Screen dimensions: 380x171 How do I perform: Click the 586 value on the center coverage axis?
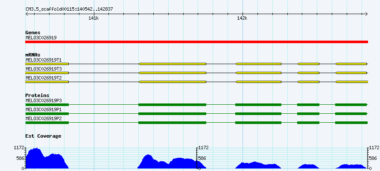(202, 158)
